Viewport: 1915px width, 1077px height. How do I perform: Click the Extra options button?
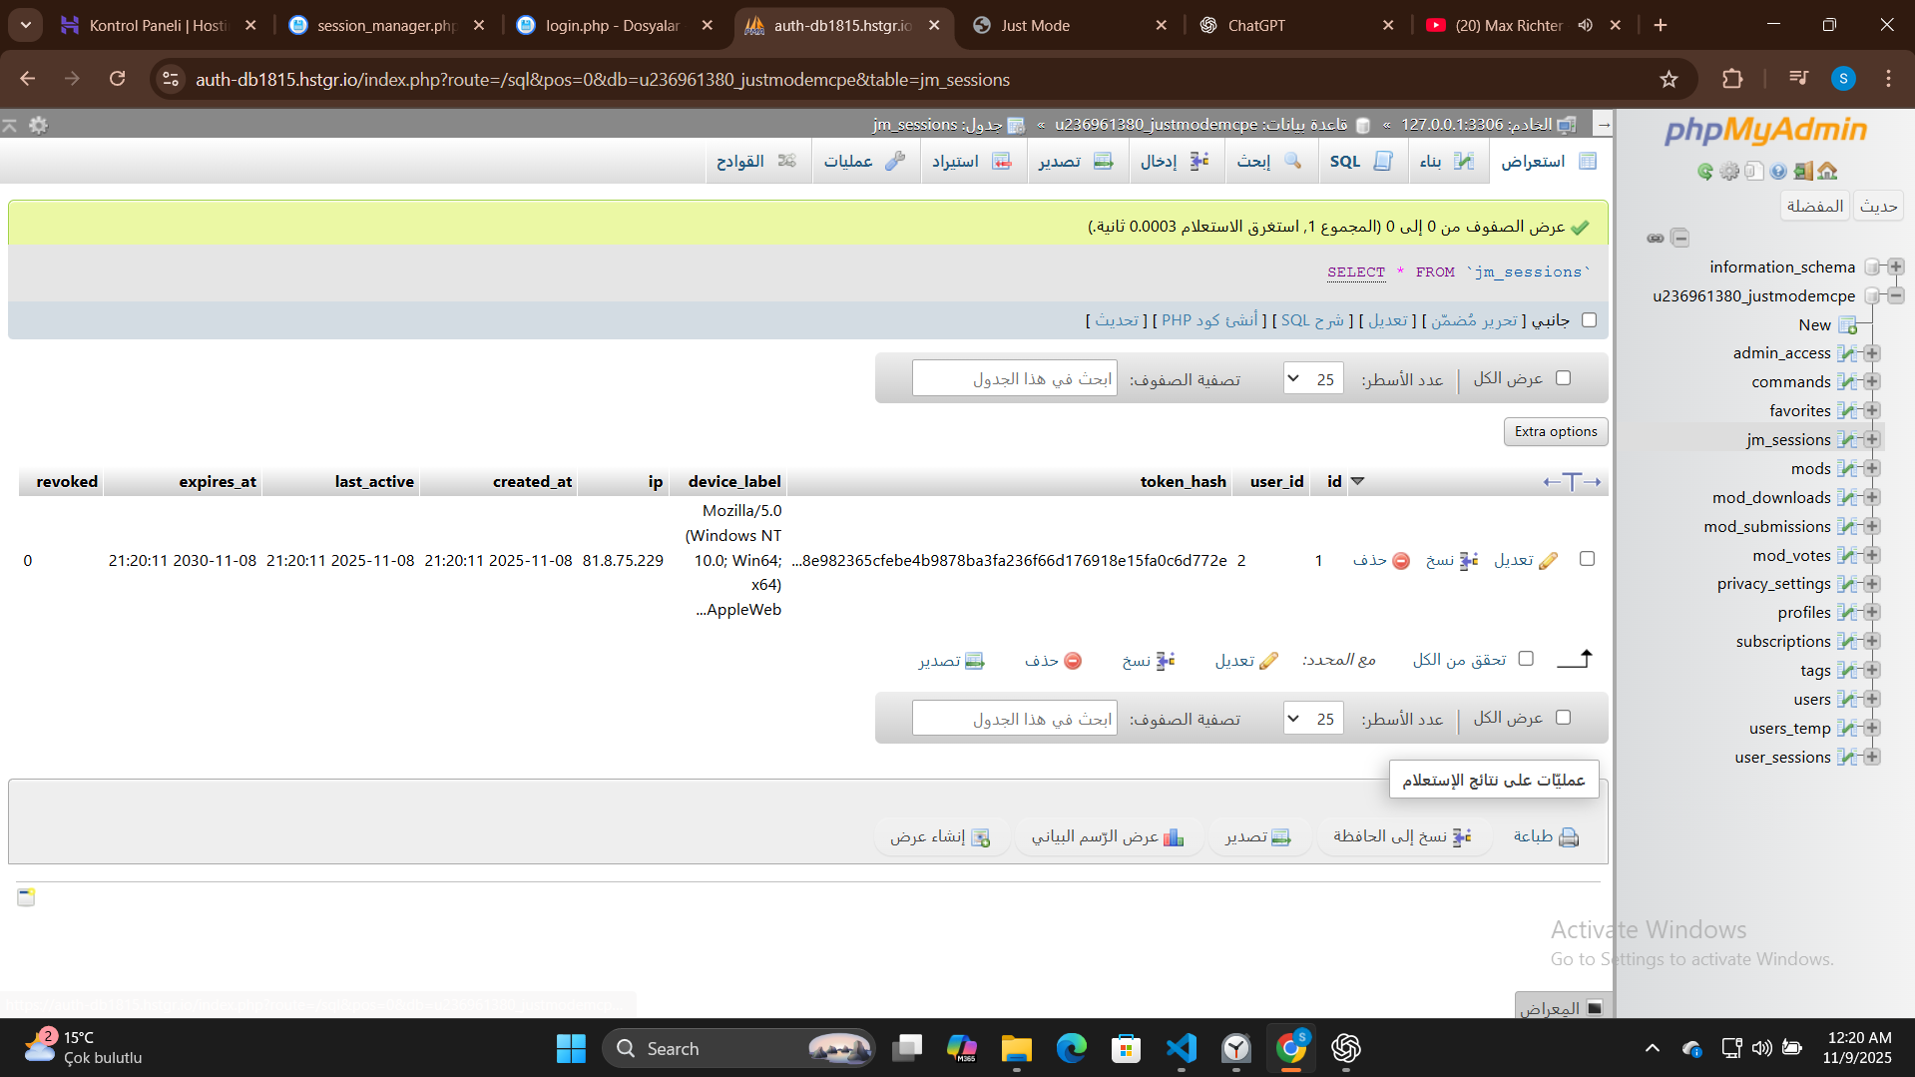click(1555, 431)
